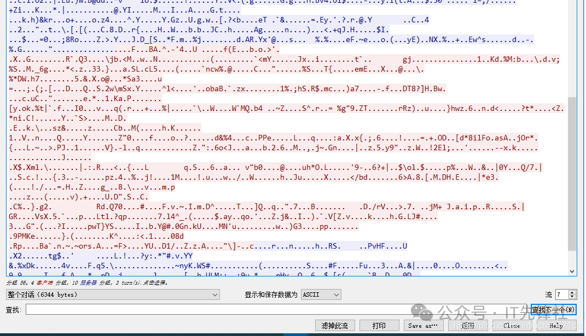The height and width of the screenshot is (336, 586).
Task: Select the red line starting with [y.ok.%t
Action: point(164,108)
